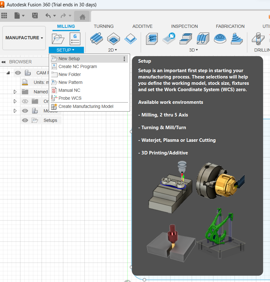This screenshot has width=270, height=282.
Task: Toggle visibility of the Models item
Action: [x=25, y=111]
